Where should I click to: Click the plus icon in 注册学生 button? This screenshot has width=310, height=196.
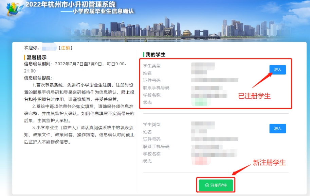(207, 185)
